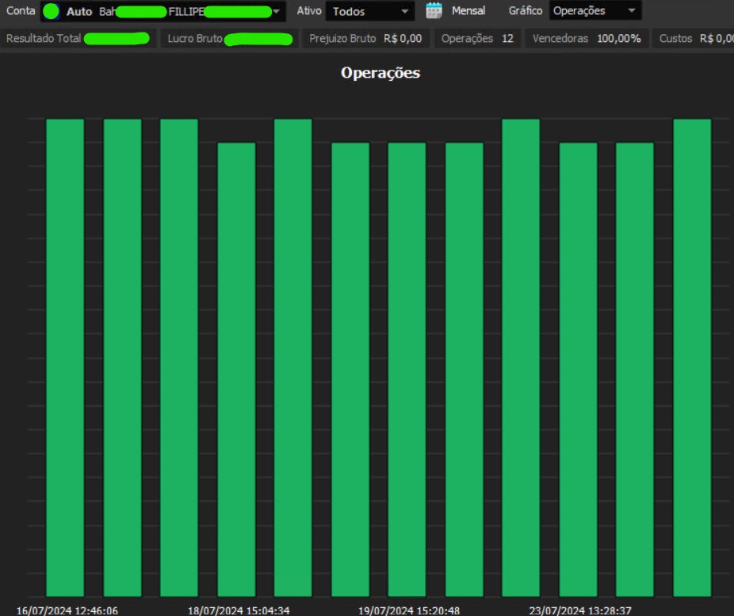Click the Prejuízo Bruto R$ 0,00 stat
The image size is (734, 616).
click(x=366, y=37)
